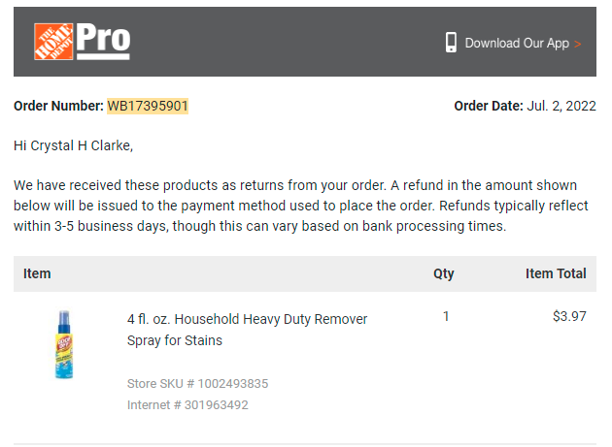Click the quantity value 1
612x447 pixels.
[446, 316]
